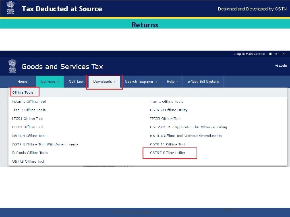Increase font size with A+ icon

click(277, 54)
